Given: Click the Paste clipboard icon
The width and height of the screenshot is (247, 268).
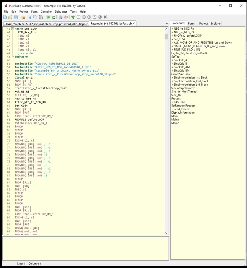Looking at the screenshot, I should 41,17.
